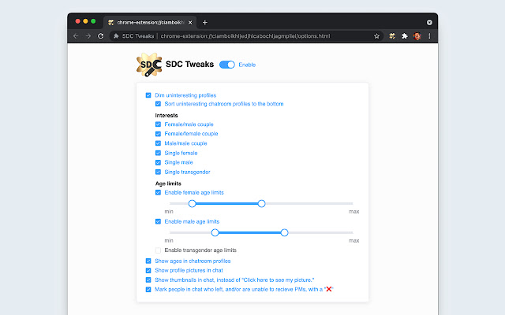Click the Chrome profile avatar
Image resolution: width=505 pixels, height=315 pixels.
click(x=417, y=36)
